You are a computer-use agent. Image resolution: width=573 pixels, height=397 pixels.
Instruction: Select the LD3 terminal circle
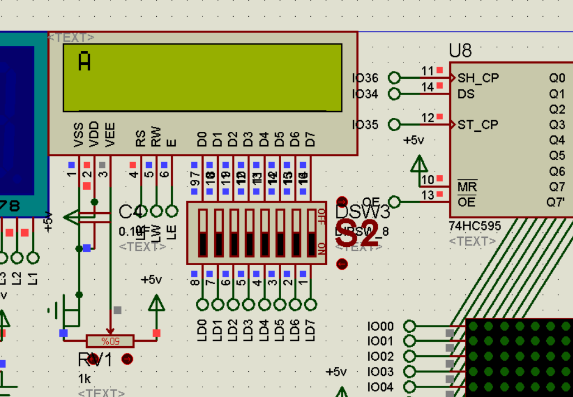pyautogui.click(x=249, y=304)
